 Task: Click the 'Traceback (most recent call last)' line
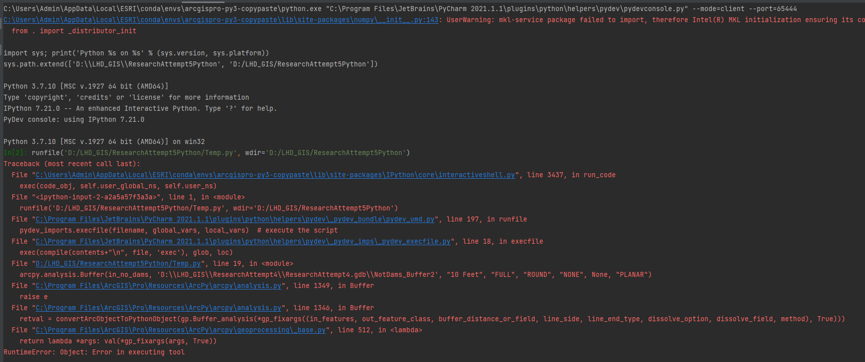[71, 164]
